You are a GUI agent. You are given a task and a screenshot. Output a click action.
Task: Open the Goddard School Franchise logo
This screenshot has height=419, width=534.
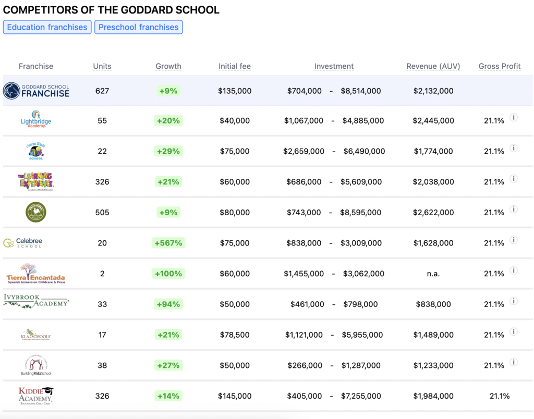[x=36, y=91]
